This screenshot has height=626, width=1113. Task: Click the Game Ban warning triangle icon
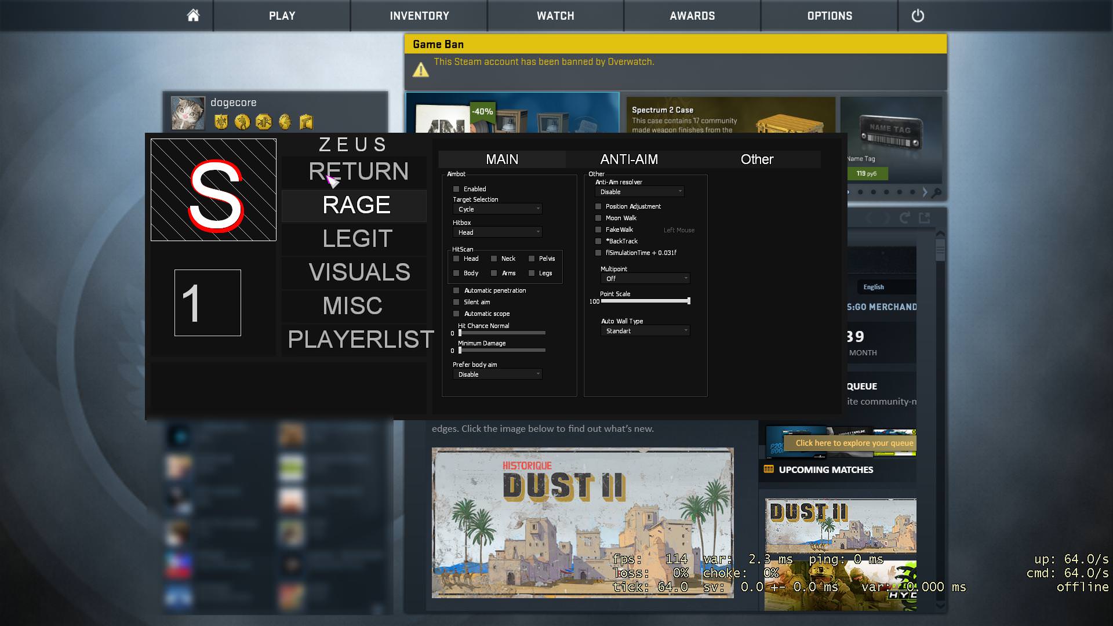click(421, 70)
